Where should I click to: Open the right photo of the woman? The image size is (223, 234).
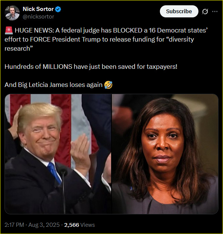[165, 154]
